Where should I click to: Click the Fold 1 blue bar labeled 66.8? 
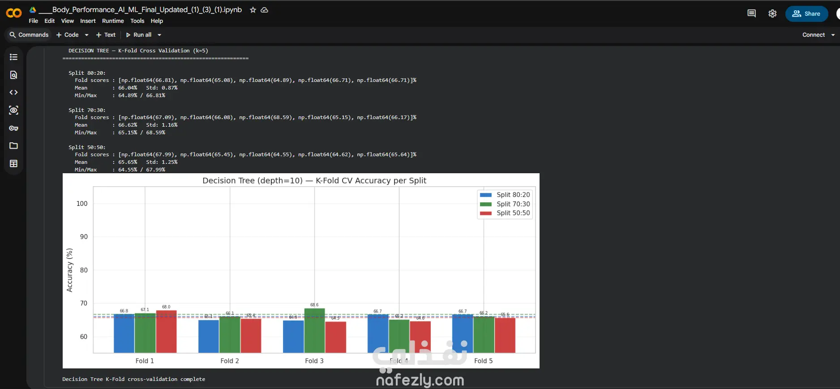[x=124, y=333]
